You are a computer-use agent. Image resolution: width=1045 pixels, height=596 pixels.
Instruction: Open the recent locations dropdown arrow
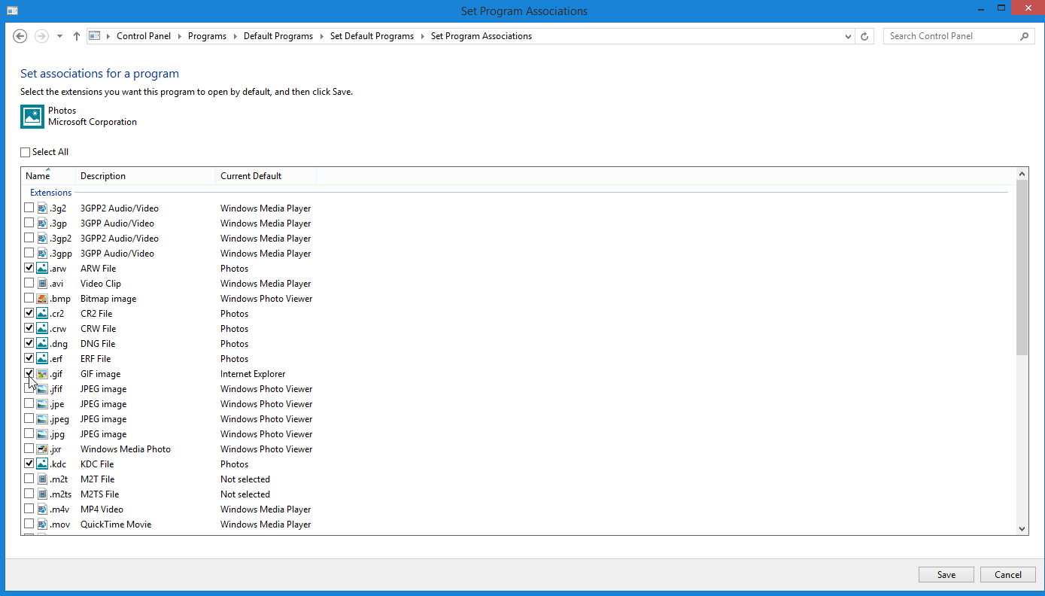pos(59,36)
